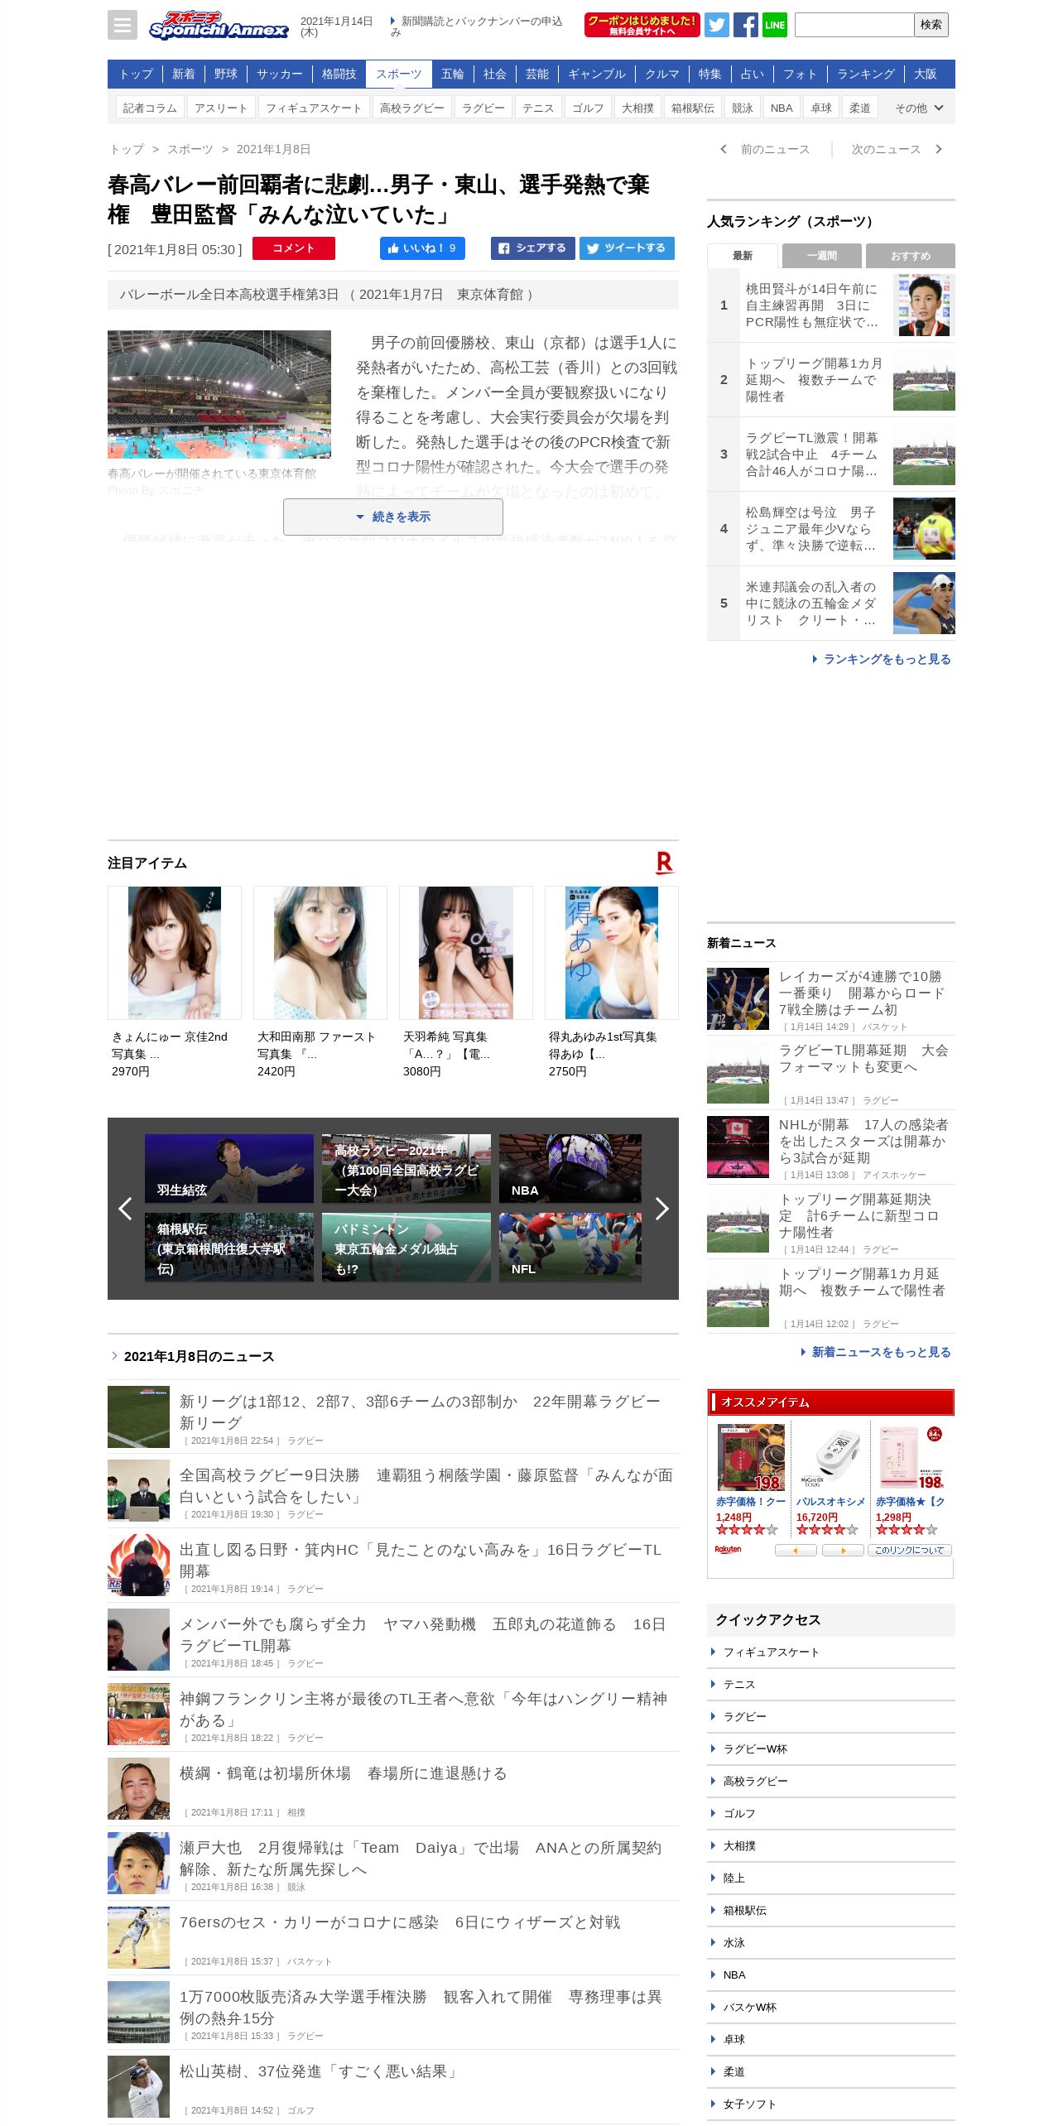This screenshot has width=1063, height=2126.
Task: Click the Rakuten widget next arrow
Action: pyautogui.click(x=843, y=1551)
